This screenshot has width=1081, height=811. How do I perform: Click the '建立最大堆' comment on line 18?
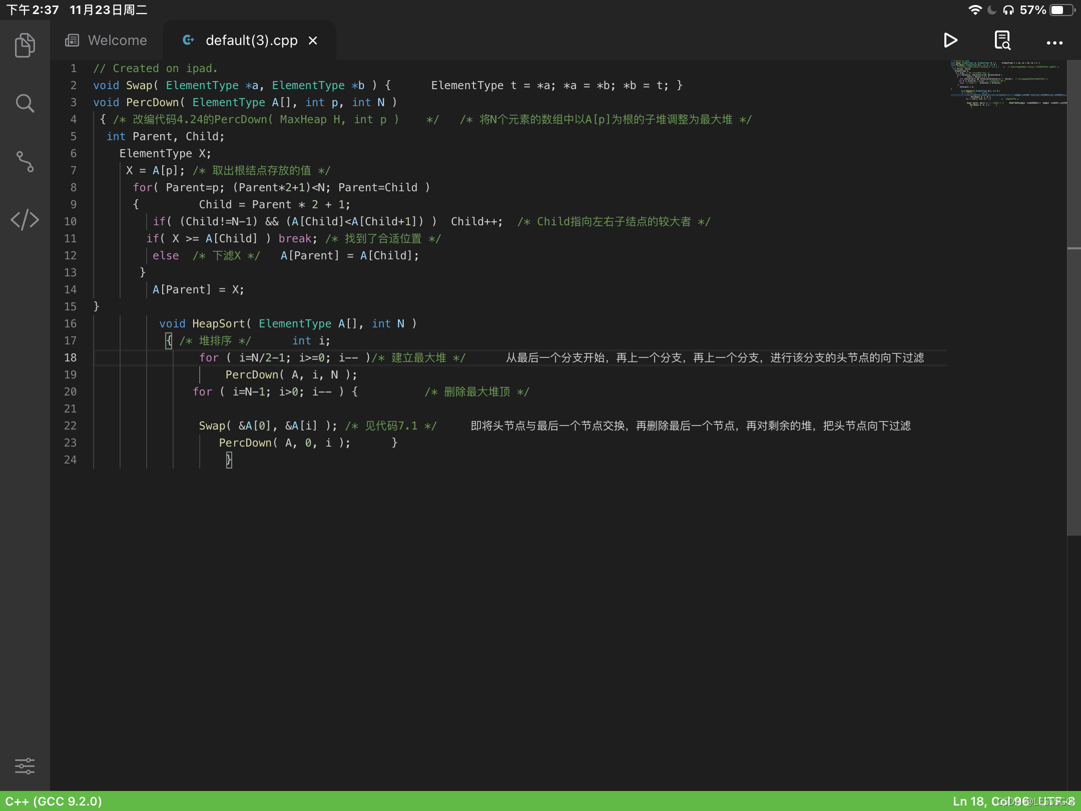tap(418, 358)
